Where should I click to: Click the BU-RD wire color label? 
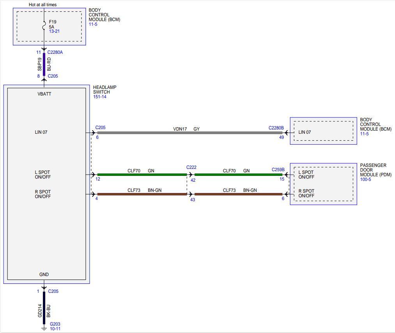pyautogui.click(x=49, y=64)
